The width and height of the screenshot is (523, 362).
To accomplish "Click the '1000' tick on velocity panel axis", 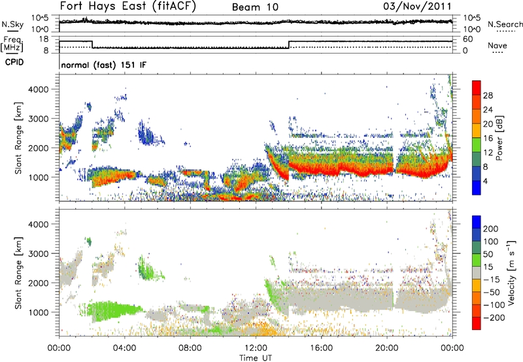I will pos(39,312).
